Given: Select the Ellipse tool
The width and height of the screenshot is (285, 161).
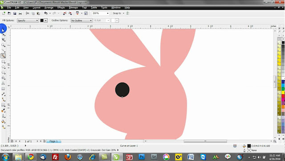Looking at the screenshot, I should pos(3,67).
